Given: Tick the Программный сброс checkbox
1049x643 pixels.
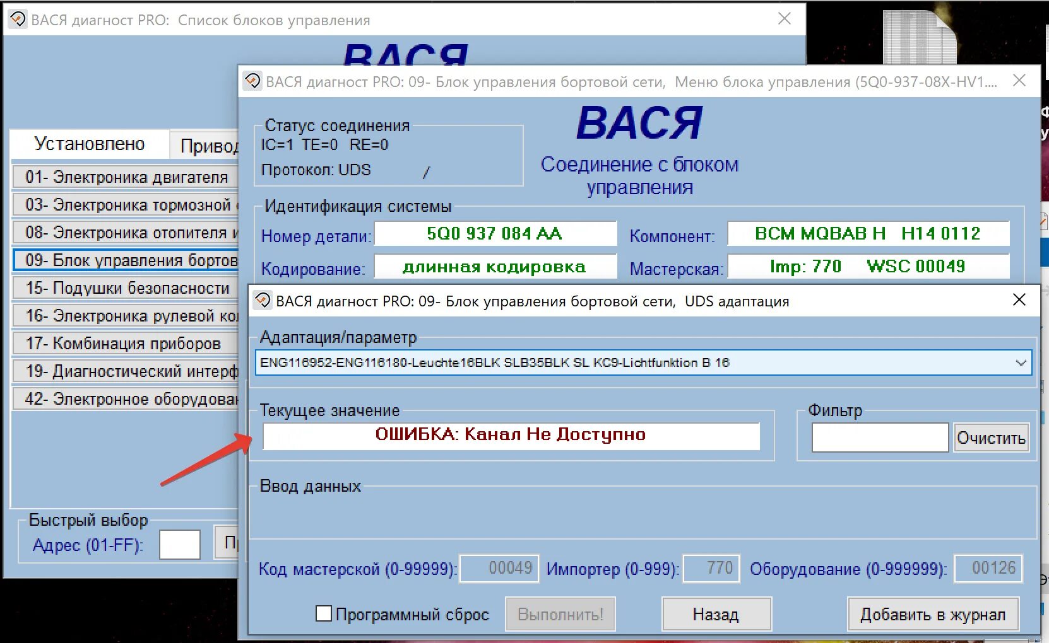Looking at the screenshot, I should pyautogui.click(x=323, y=613).
